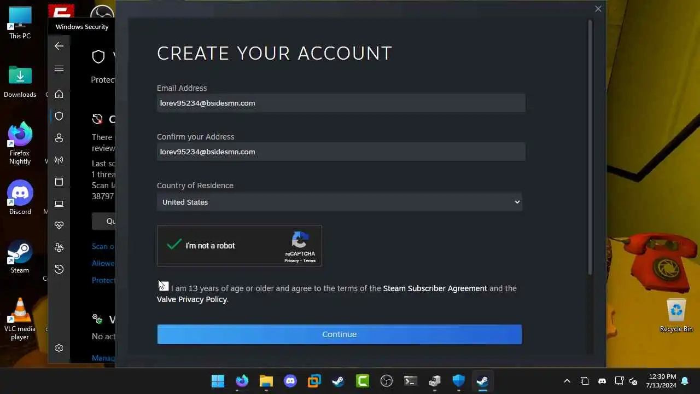Open Account protection person icon in sidebar
This screenshot has height=394, width=700.
(59, 138)
